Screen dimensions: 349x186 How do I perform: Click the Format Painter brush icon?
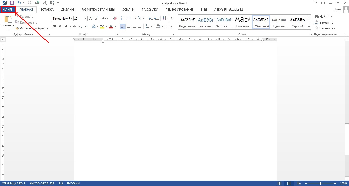pyautogui.click(x=18, y=28)
